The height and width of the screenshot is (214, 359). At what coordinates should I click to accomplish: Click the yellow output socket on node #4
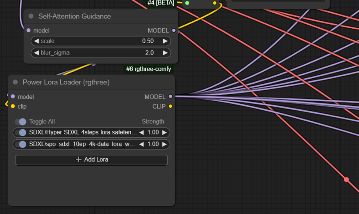tap(214, 3)
